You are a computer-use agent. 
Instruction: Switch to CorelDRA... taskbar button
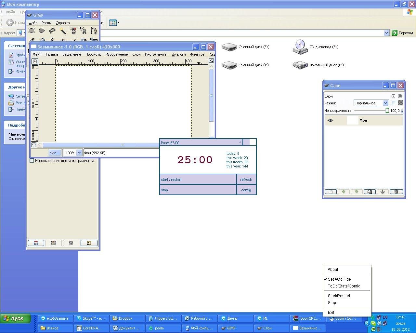[x=91, y=328]
